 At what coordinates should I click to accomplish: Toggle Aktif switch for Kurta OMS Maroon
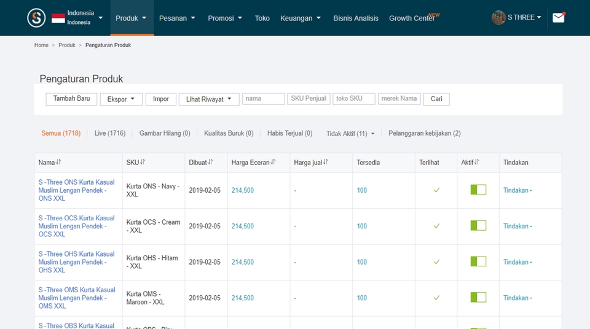478,298
